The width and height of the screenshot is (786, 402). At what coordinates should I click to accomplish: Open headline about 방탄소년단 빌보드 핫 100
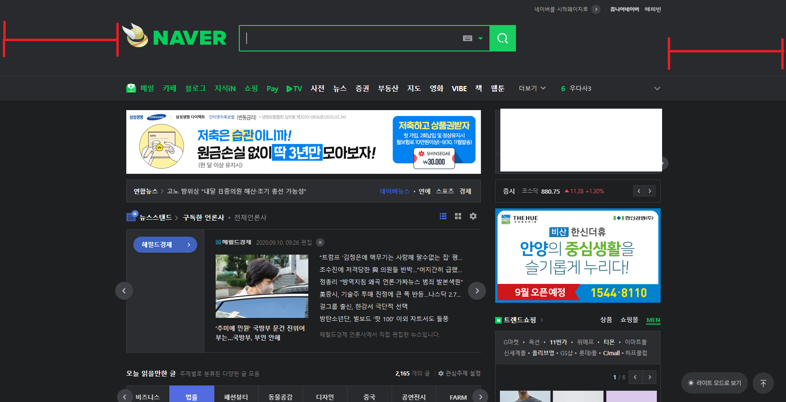(x=384, y=319)
